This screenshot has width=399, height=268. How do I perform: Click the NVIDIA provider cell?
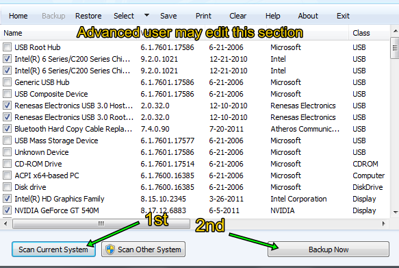tap(283, 210)
